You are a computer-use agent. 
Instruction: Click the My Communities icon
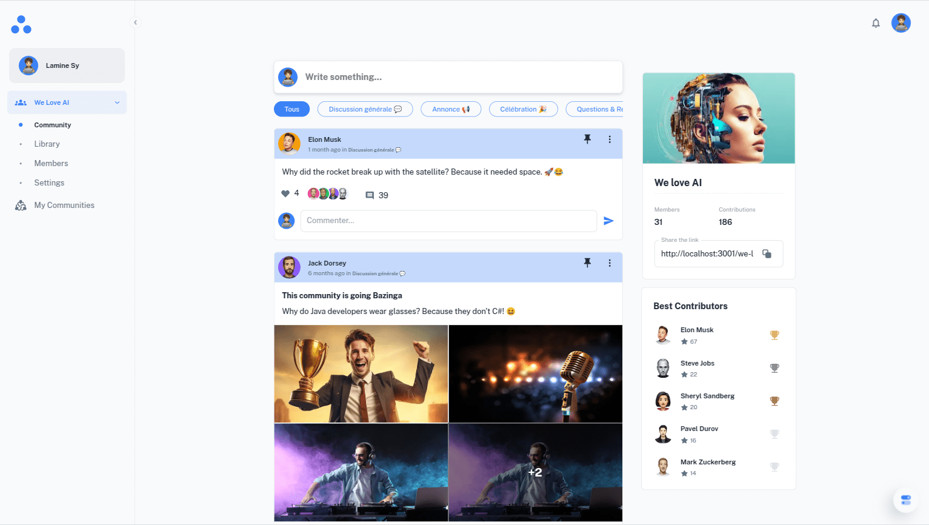click(21, 206)
